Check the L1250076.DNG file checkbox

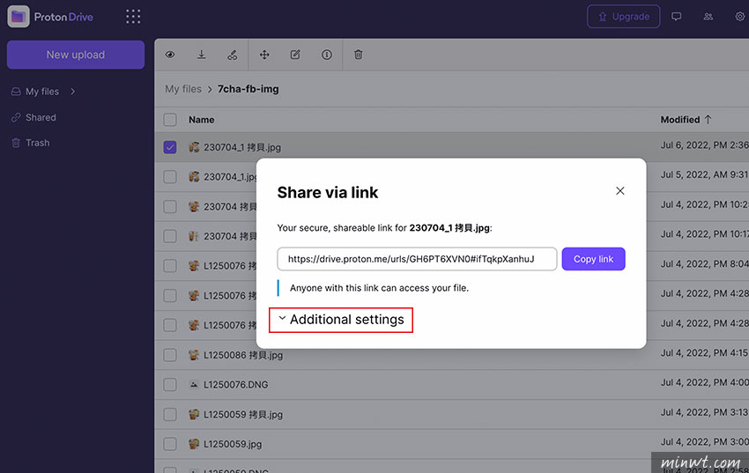pos(170,385)
